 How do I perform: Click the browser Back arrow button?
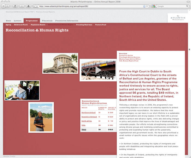point(3,6)
